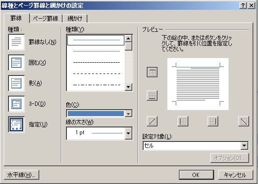Pick the 影 shadow border setting icon
The width and height of the screenshot is (258, 184).
click(x=16, y=83)
